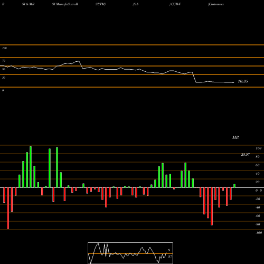Click the 37 value in mini chart
Image resolution: width=264 pixels, height=264 pixels.
pyautogui.click(x=170, y=257)
